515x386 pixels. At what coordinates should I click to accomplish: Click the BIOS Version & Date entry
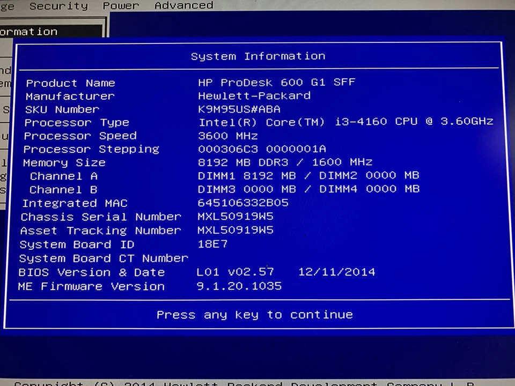coord(91,272)
